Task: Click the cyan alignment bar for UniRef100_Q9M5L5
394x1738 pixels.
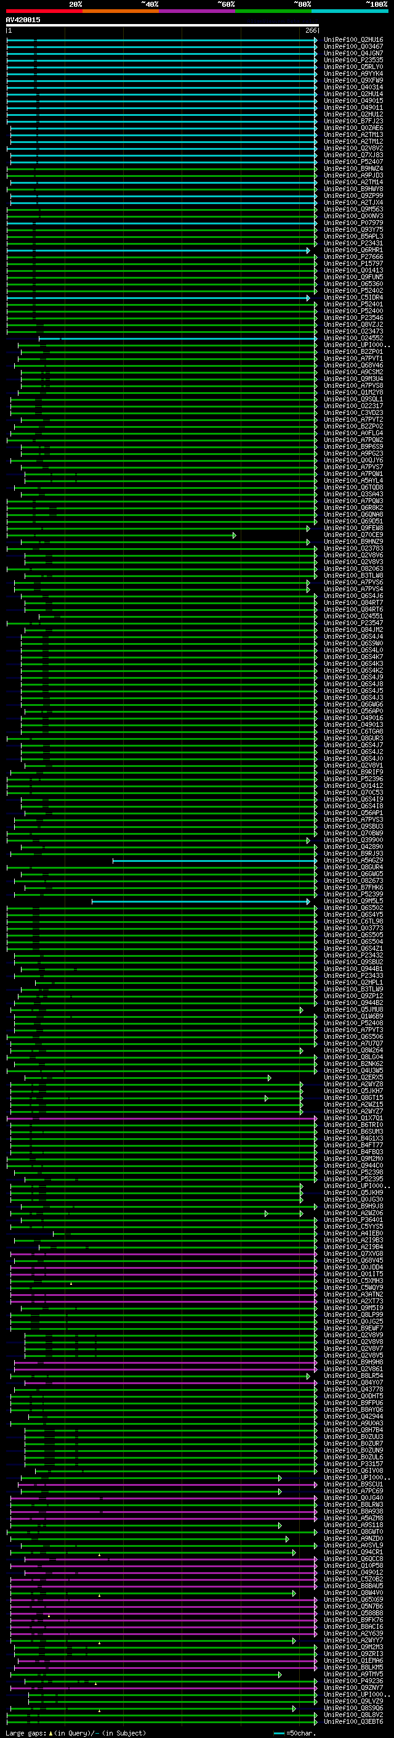Action: click(201, 901)
